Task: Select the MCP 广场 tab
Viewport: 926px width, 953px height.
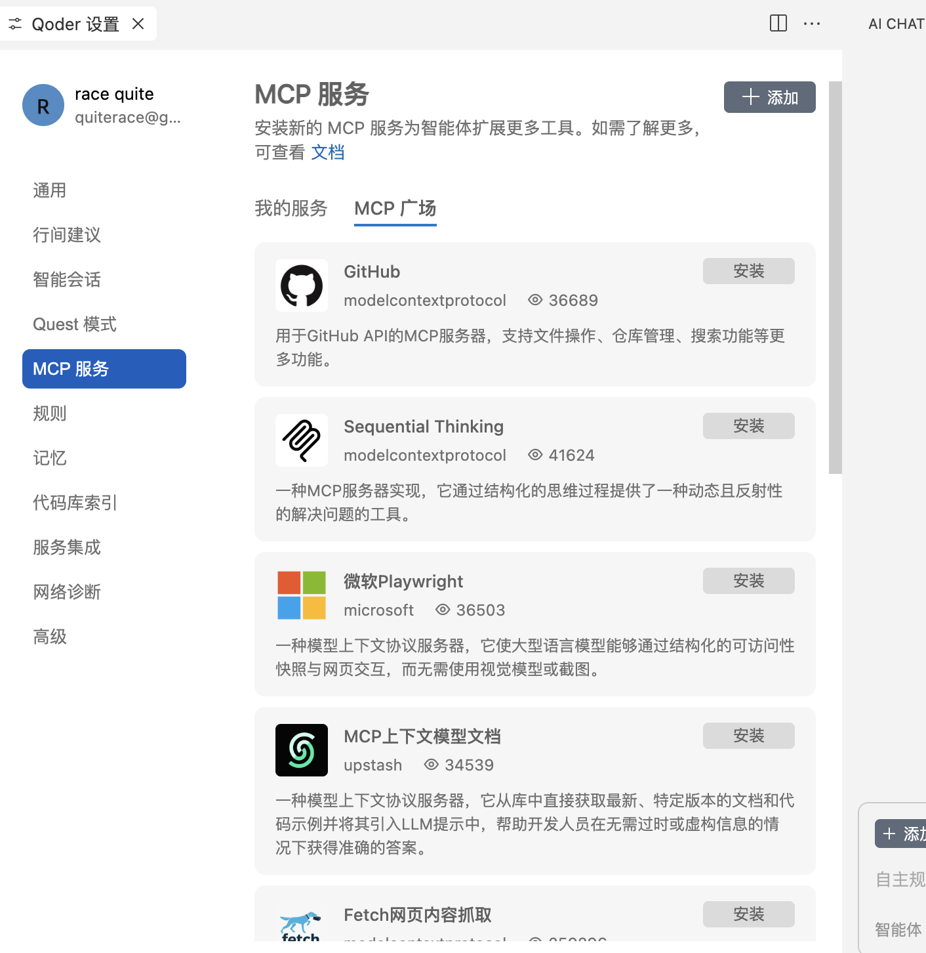Action: (x=395, y=209)
